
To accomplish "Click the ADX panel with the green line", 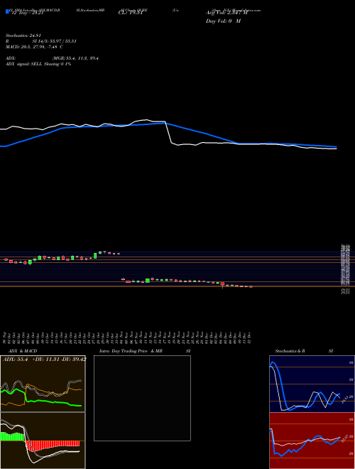I will point(43,384).
